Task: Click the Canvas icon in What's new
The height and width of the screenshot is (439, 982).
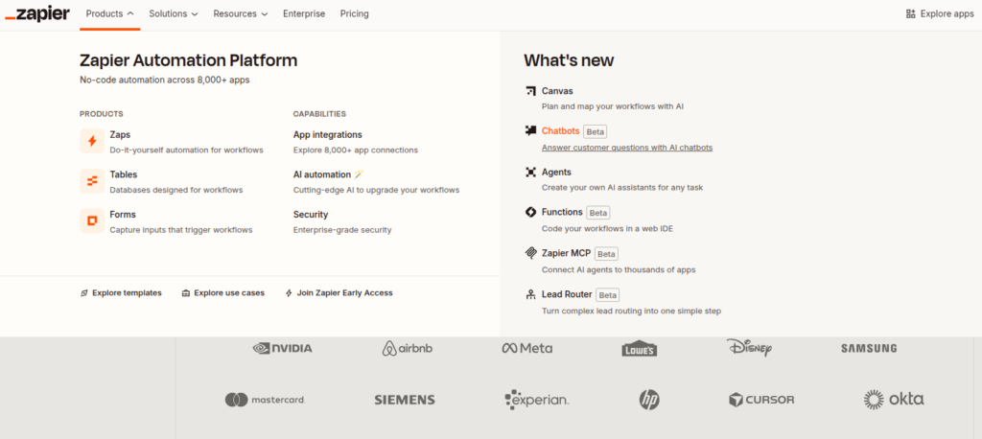Action: 530,91
